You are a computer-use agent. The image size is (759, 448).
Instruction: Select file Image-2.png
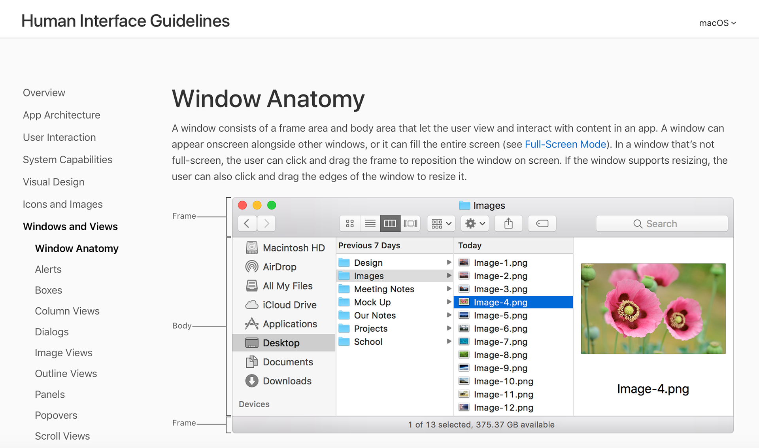click(513, 276)
